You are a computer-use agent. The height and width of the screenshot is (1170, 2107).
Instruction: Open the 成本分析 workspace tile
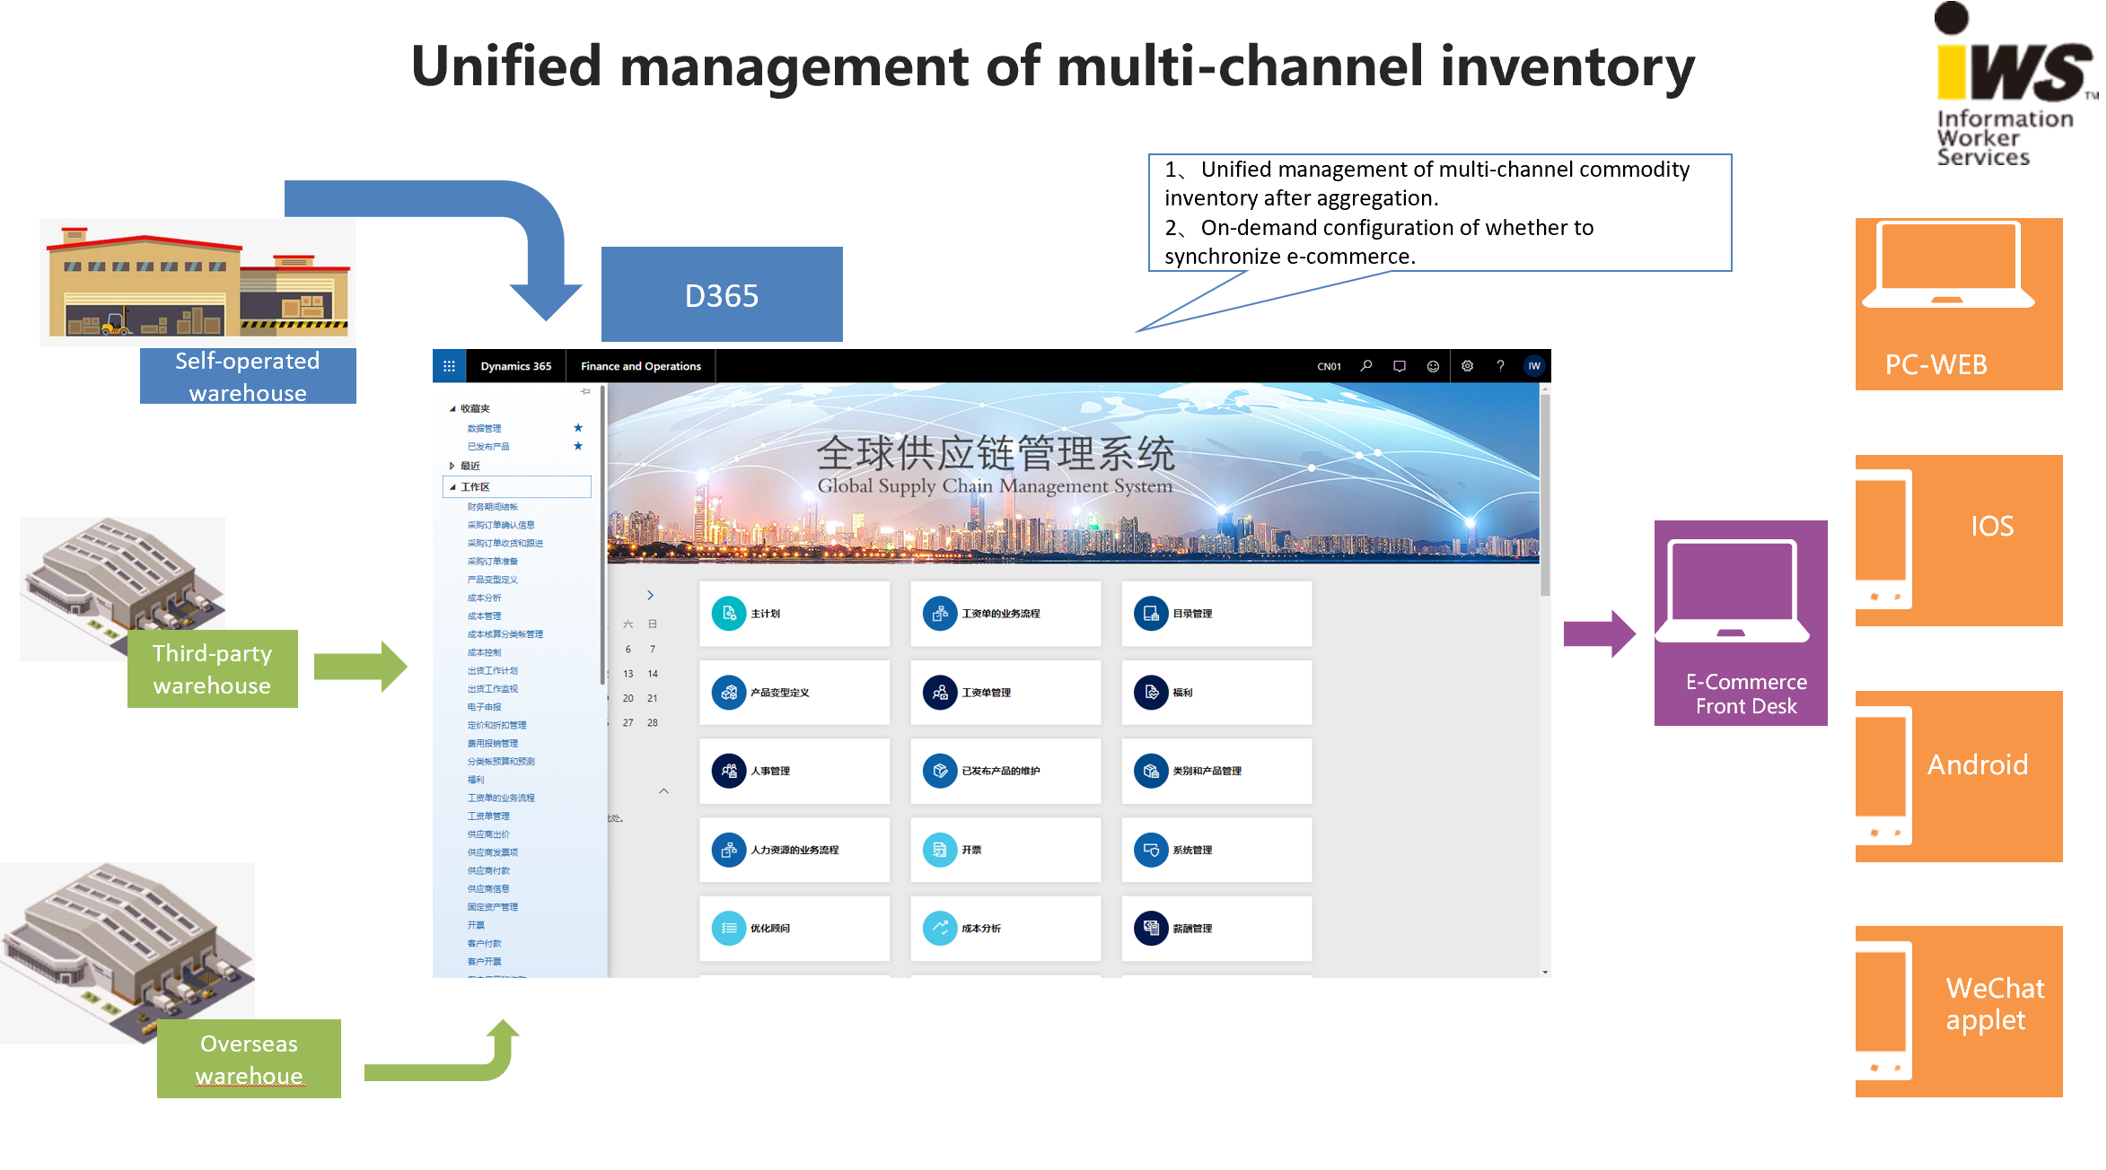pos(1005,929)
